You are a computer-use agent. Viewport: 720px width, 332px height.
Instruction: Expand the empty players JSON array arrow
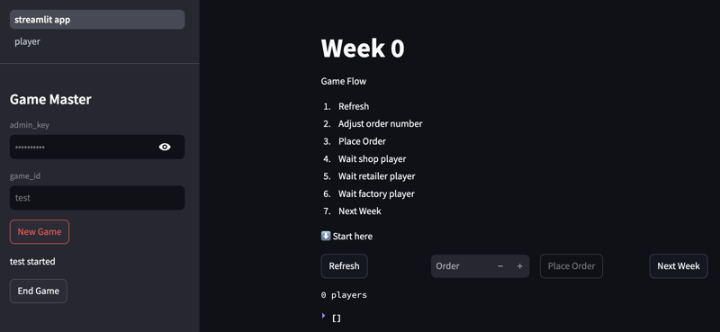click(323, 316)
